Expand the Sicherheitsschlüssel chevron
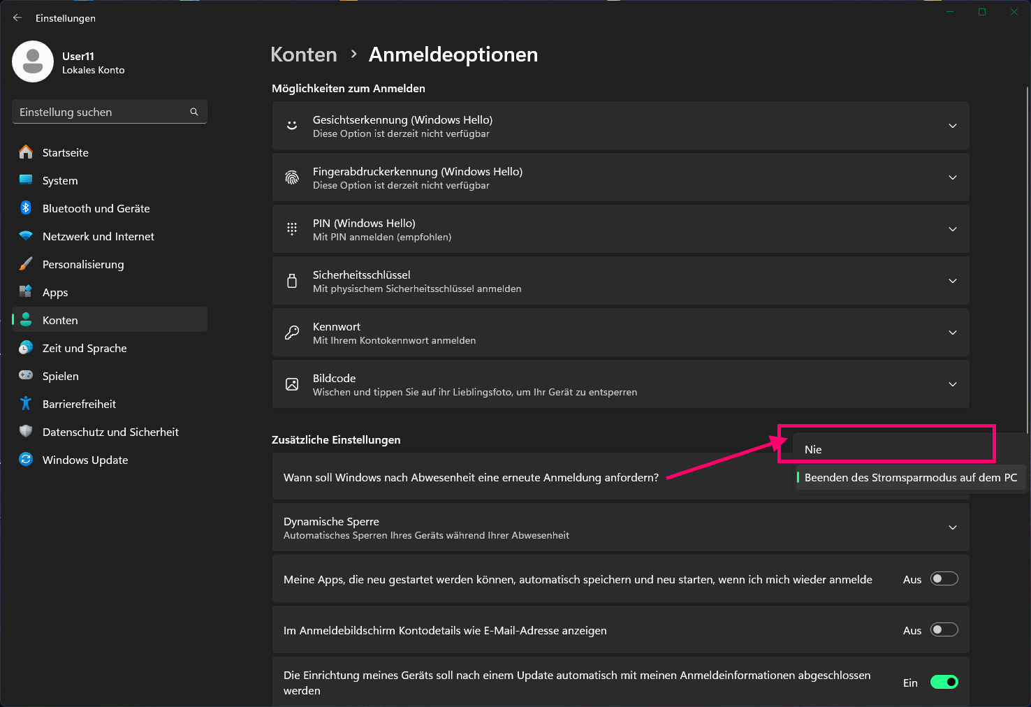1031x707 pixels. [952, 281]
